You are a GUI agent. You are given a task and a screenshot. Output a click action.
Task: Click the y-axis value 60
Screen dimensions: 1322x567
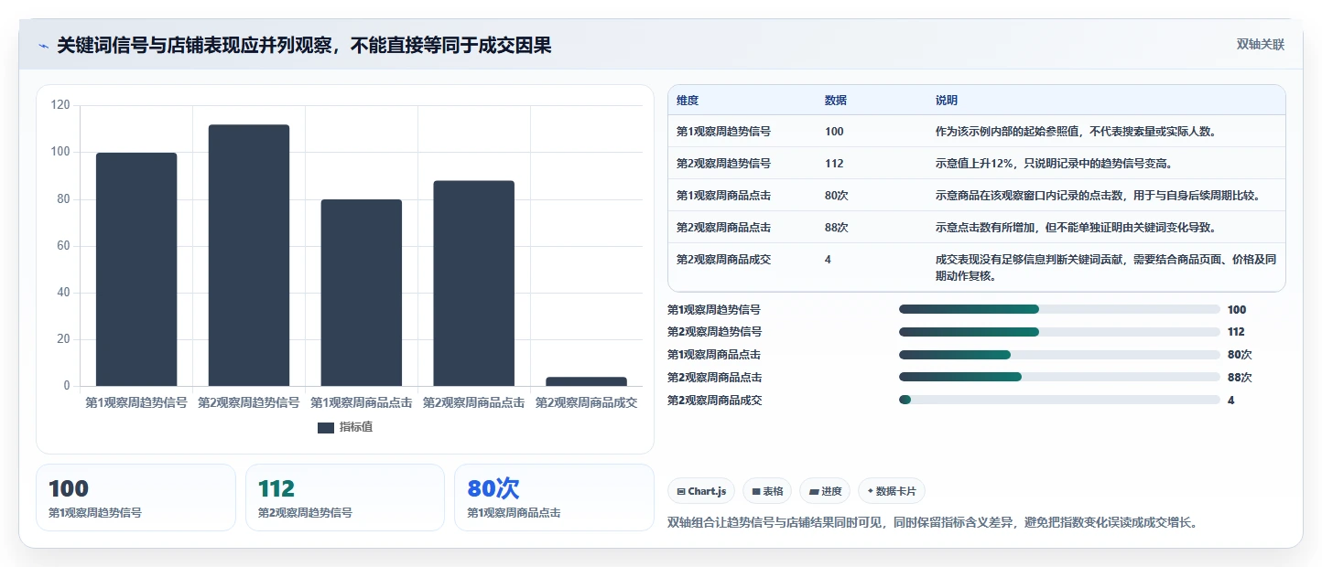point(63,246)
